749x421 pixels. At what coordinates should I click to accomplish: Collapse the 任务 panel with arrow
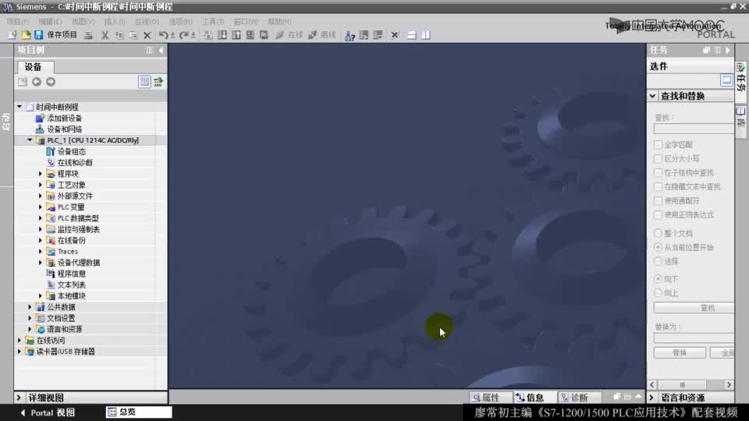[x=728, y=50]
